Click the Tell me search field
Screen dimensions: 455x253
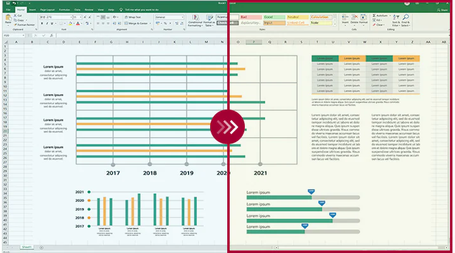point(139,10)
